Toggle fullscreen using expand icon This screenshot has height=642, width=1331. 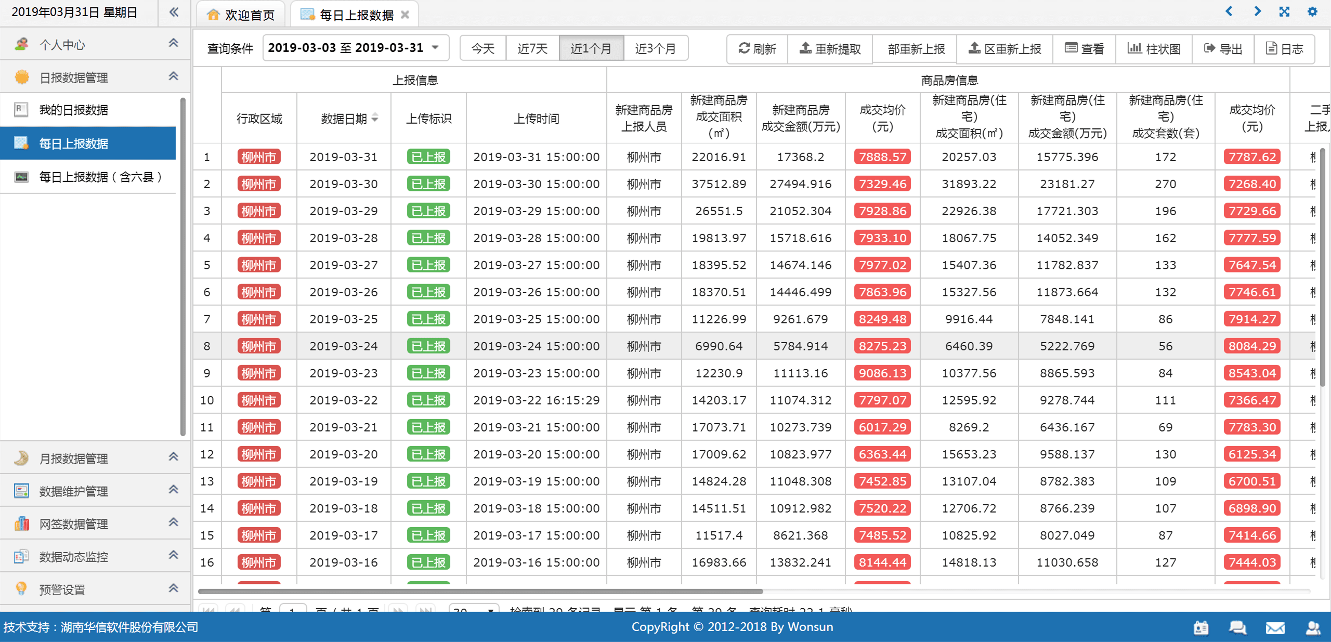(x=1284, y=11)
